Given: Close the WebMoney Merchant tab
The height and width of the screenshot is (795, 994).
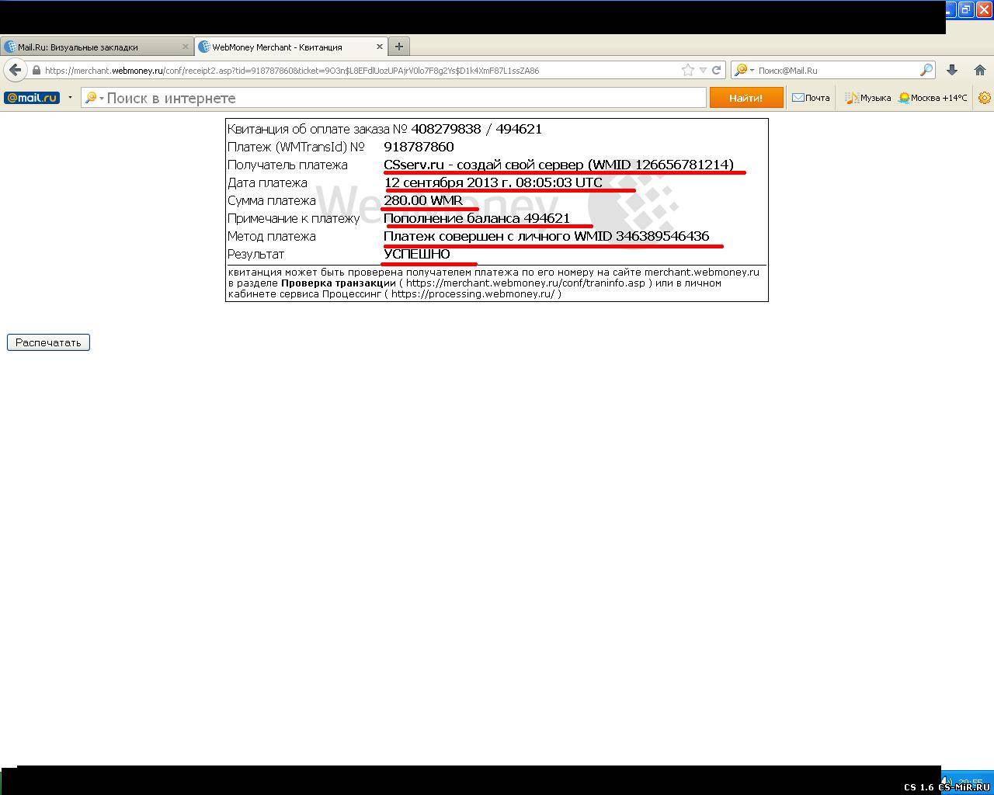Looking at the screenshot, I should click(x=379, y=47).
